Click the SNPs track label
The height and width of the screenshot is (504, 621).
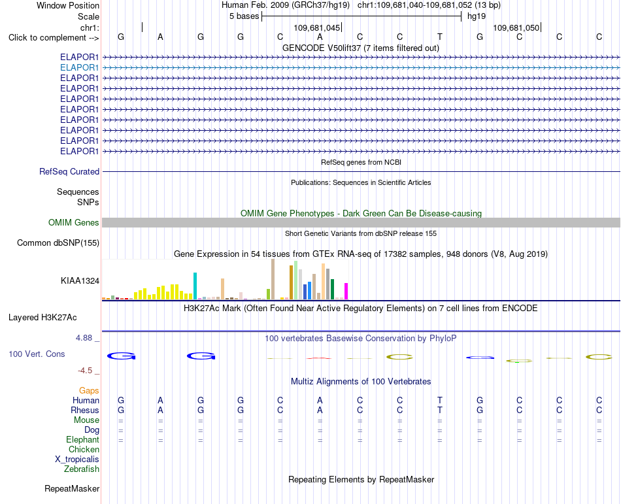point(88,202)
